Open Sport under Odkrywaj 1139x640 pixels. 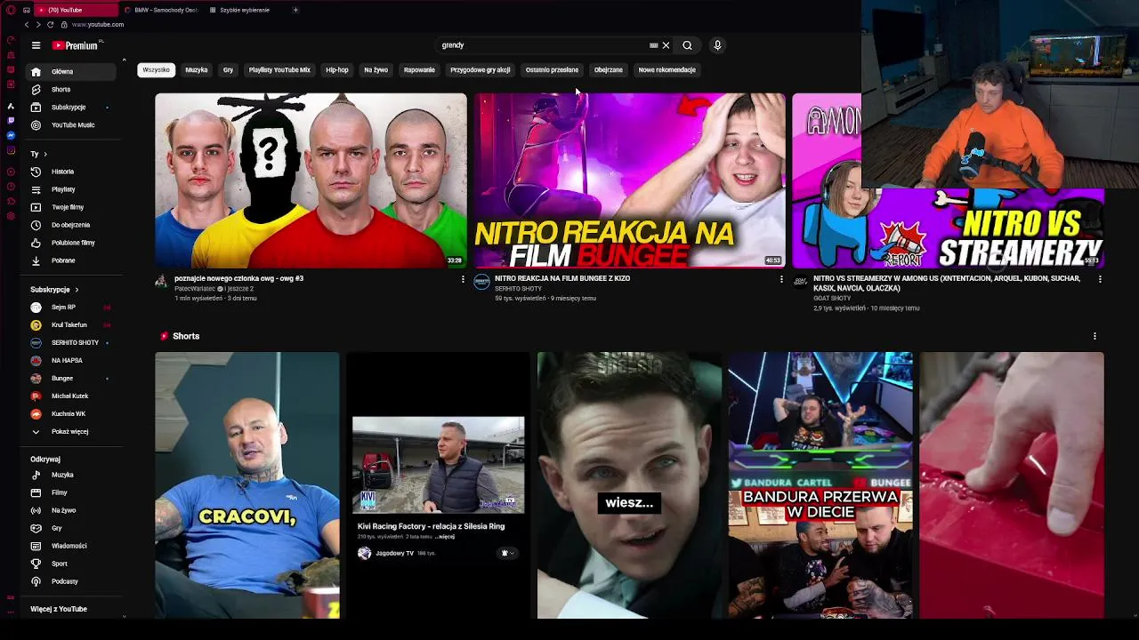point(71,564)
